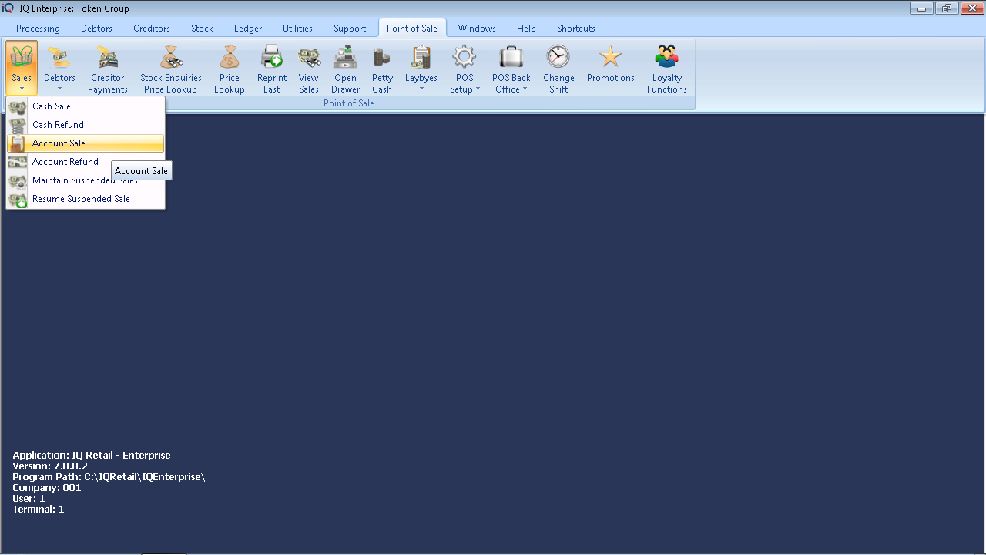Open the View Sales icon

pos(309,56)
